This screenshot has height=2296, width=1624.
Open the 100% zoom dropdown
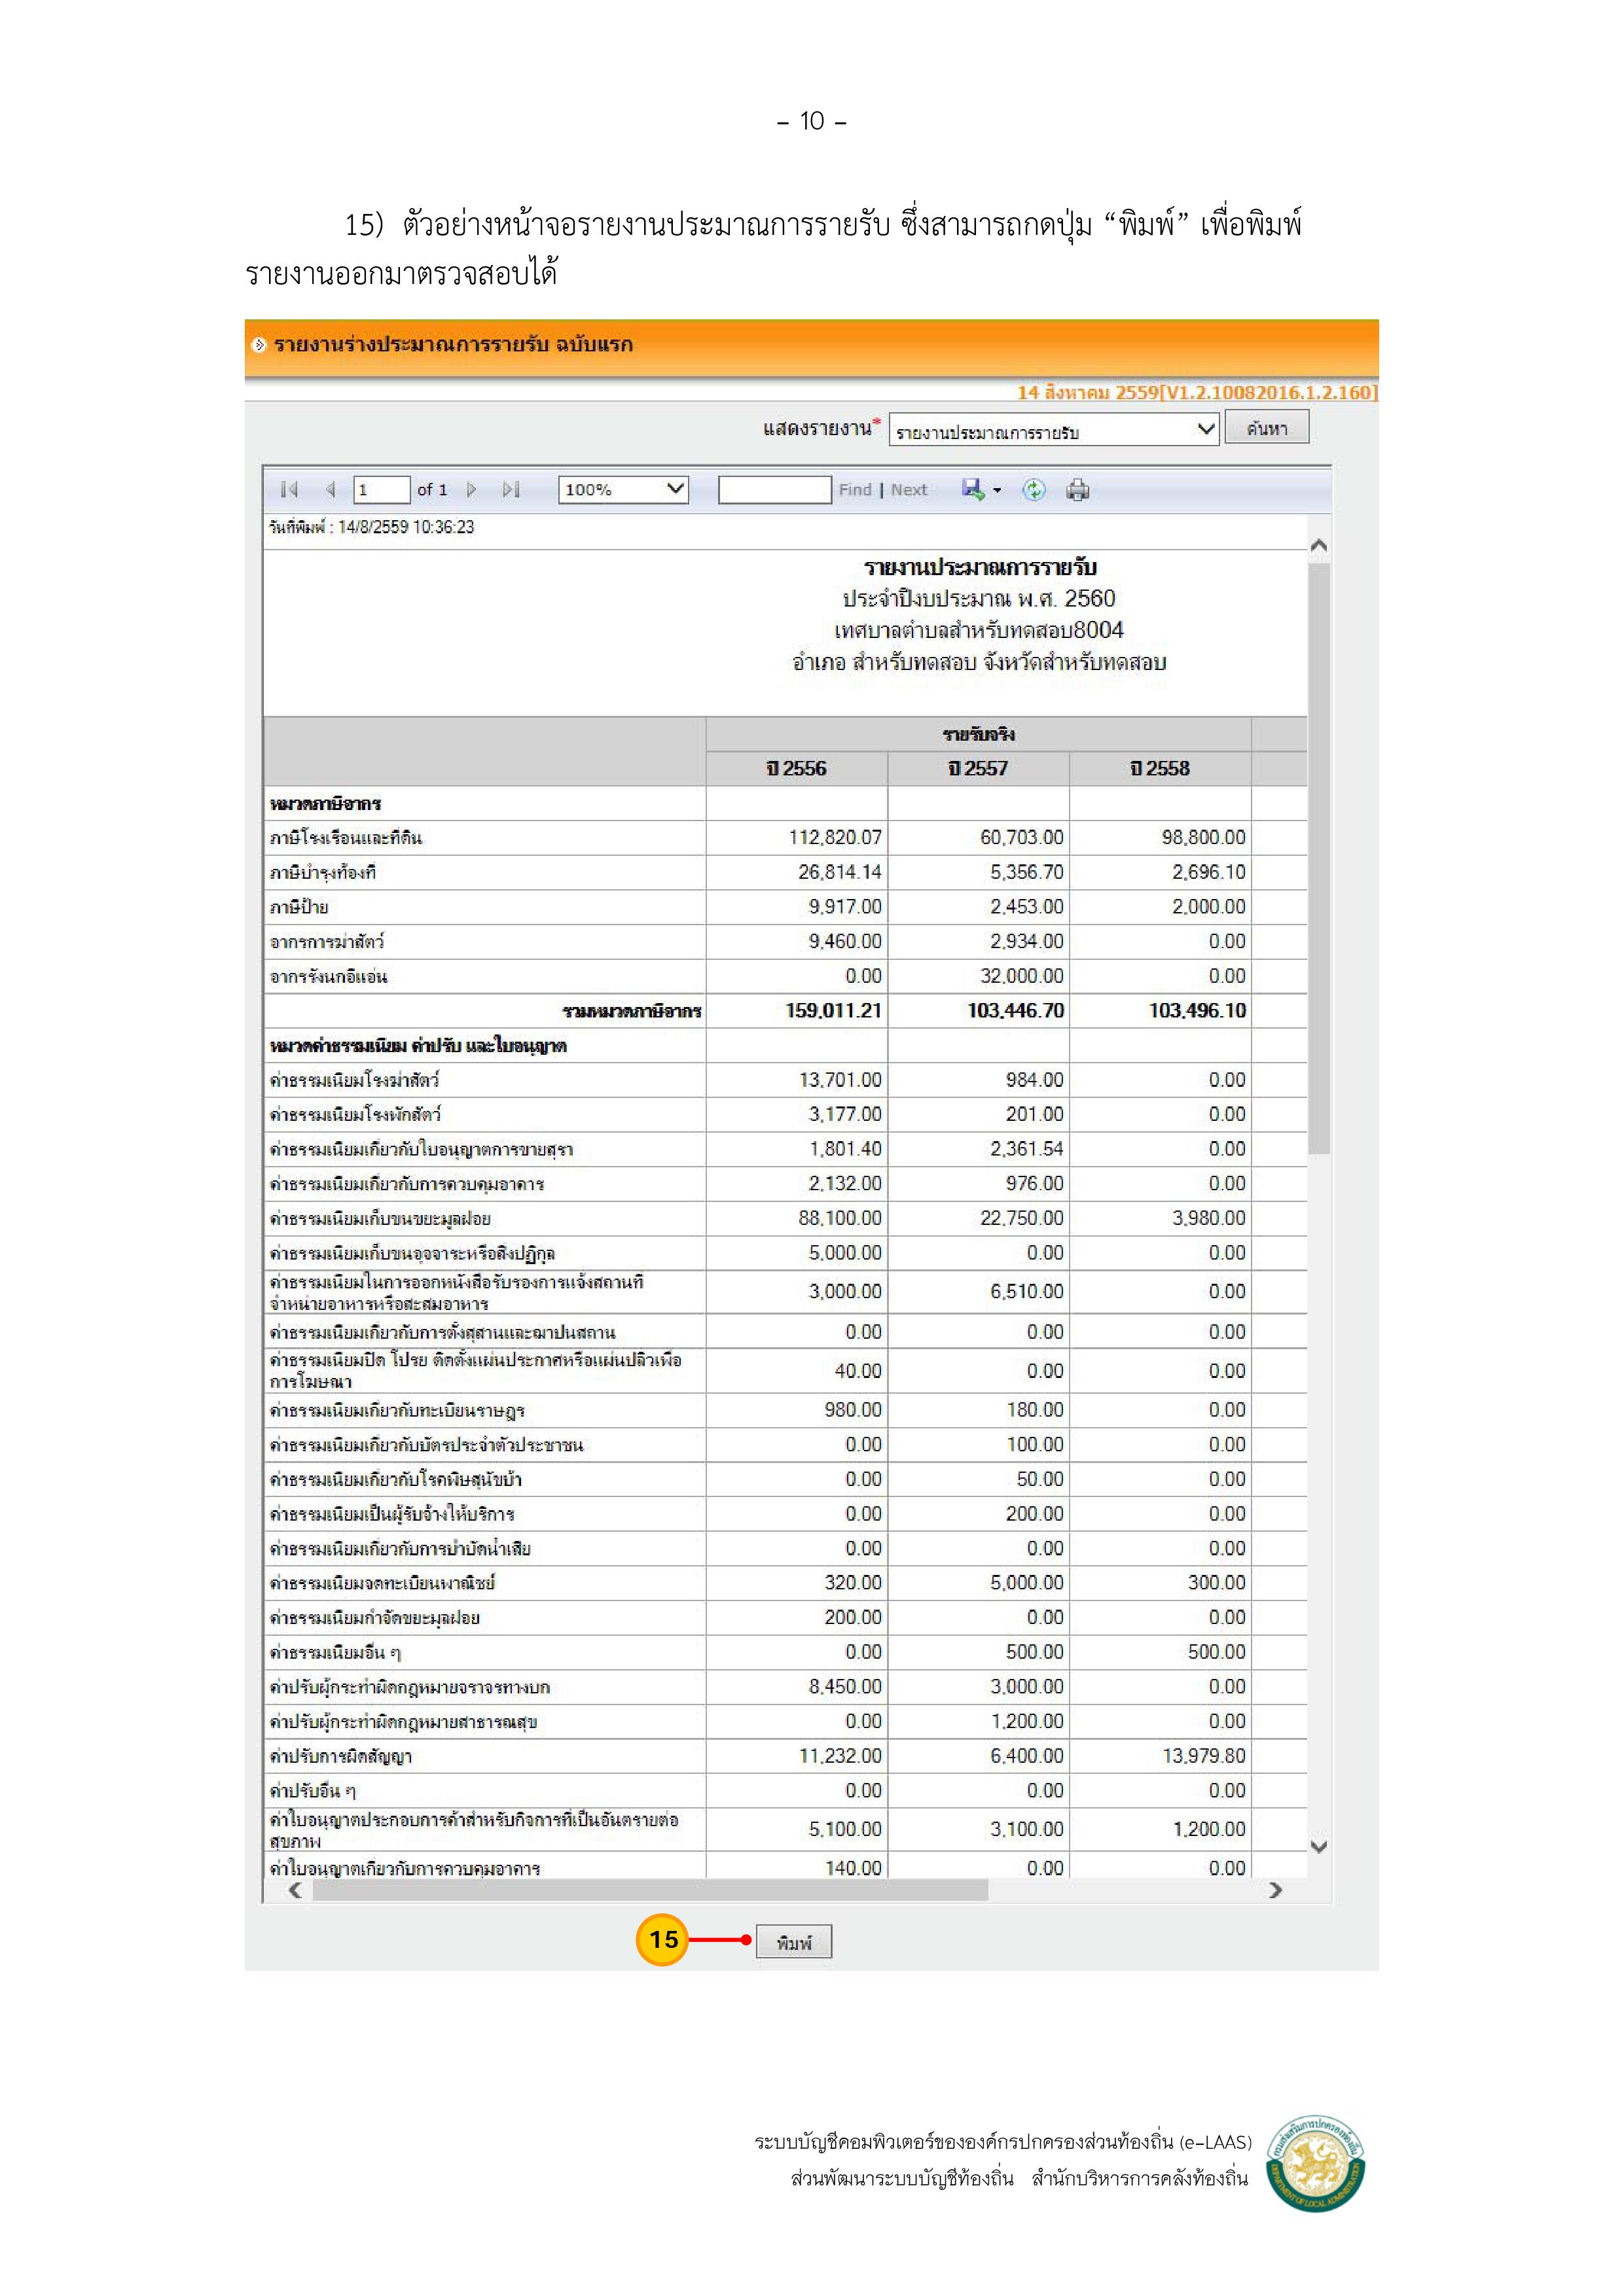click(x=623, y=489)
